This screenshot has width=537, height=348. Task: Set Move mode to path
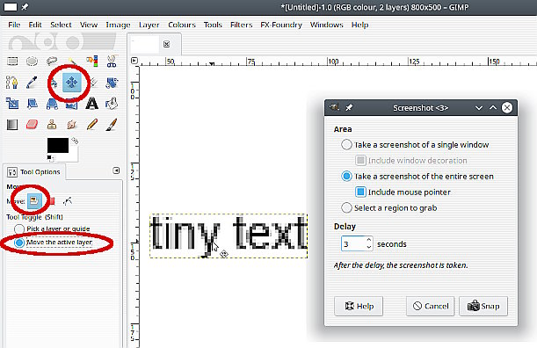(x=68, y=200)
